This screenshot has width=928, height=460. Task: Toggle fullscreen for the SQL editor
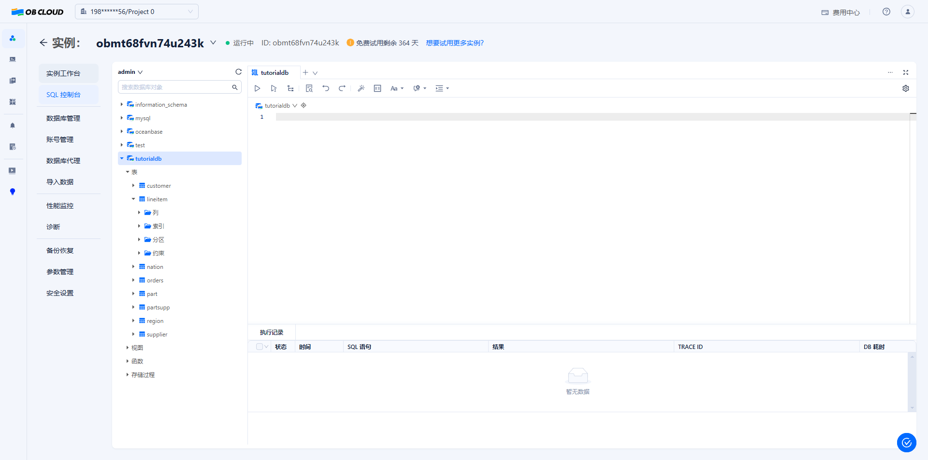(906, 72)
